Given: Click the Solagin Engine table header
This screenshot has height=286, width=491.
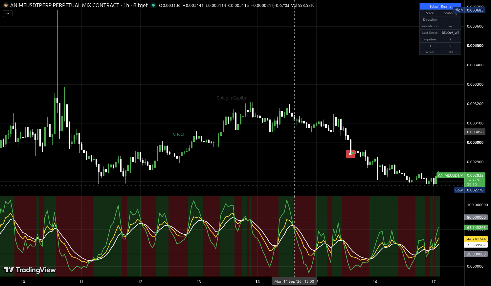Looking at the screenshot, I should (440, 7).
